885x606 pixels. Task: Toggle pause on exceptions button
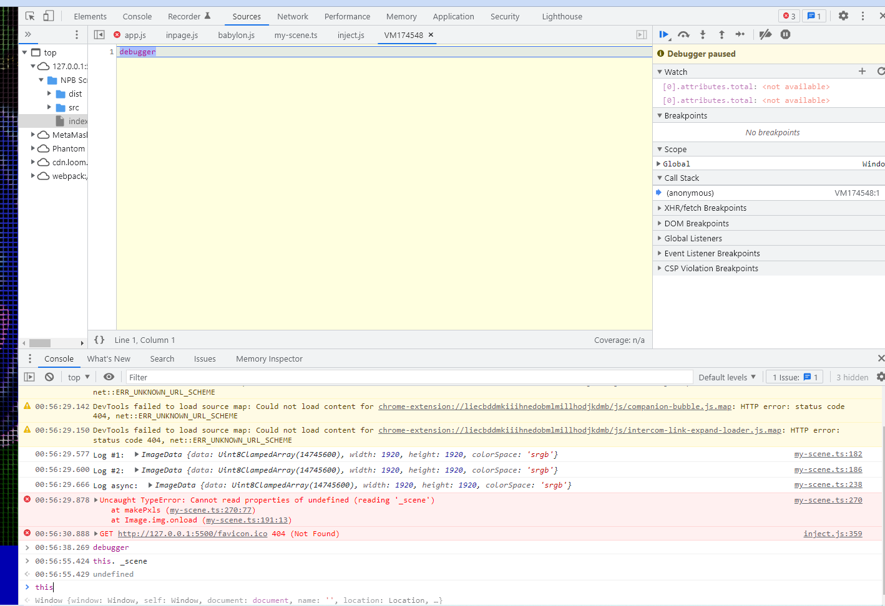[786, 35]
